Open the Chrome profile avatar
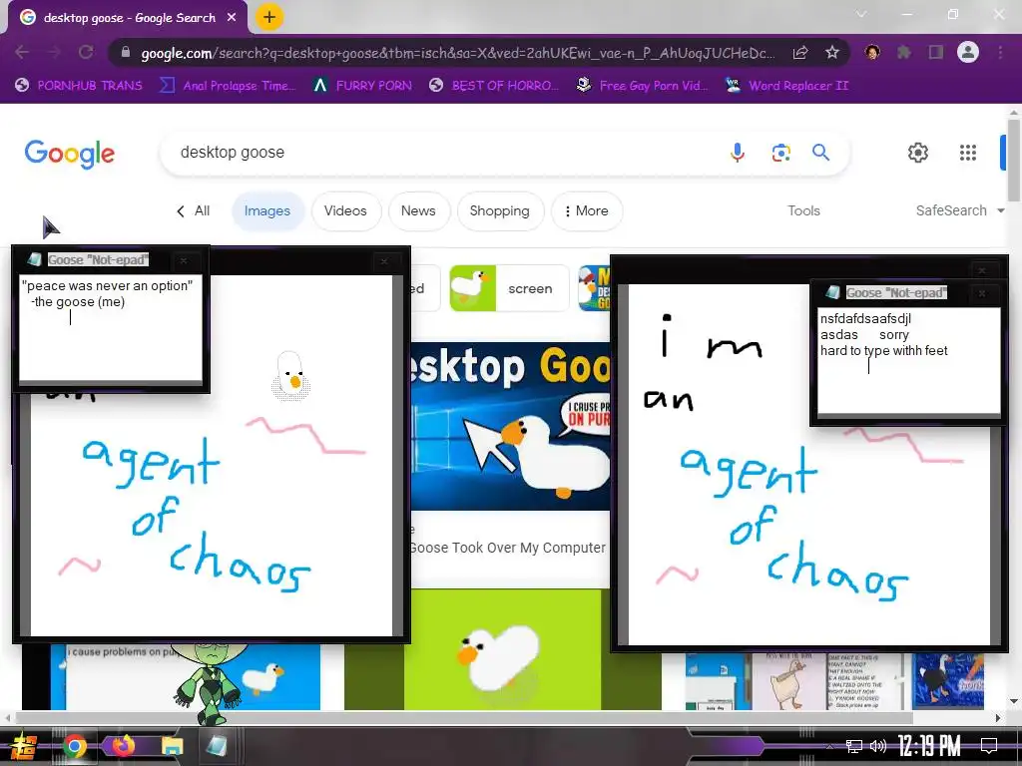The image size is (1022, 766). point(968,52)
